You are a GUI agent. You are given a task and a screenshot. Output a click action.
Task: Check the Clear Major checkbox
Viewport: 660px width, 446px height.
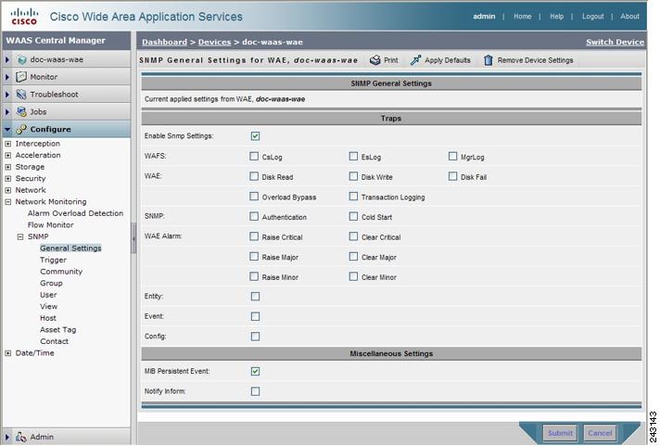[353, 257]
